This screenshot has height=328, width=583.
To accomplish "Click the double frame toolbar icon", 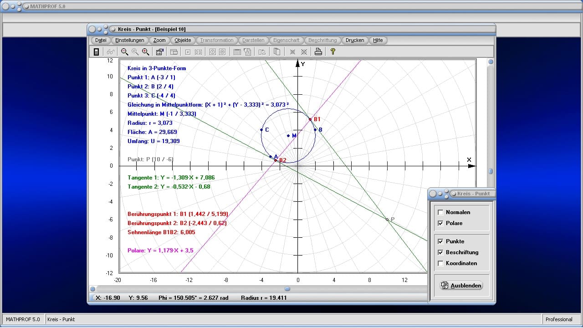I will 198,52.
